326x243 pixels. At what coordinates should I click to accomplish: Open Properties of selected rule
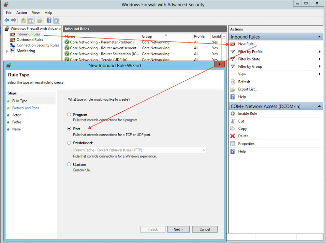point(246,144)
